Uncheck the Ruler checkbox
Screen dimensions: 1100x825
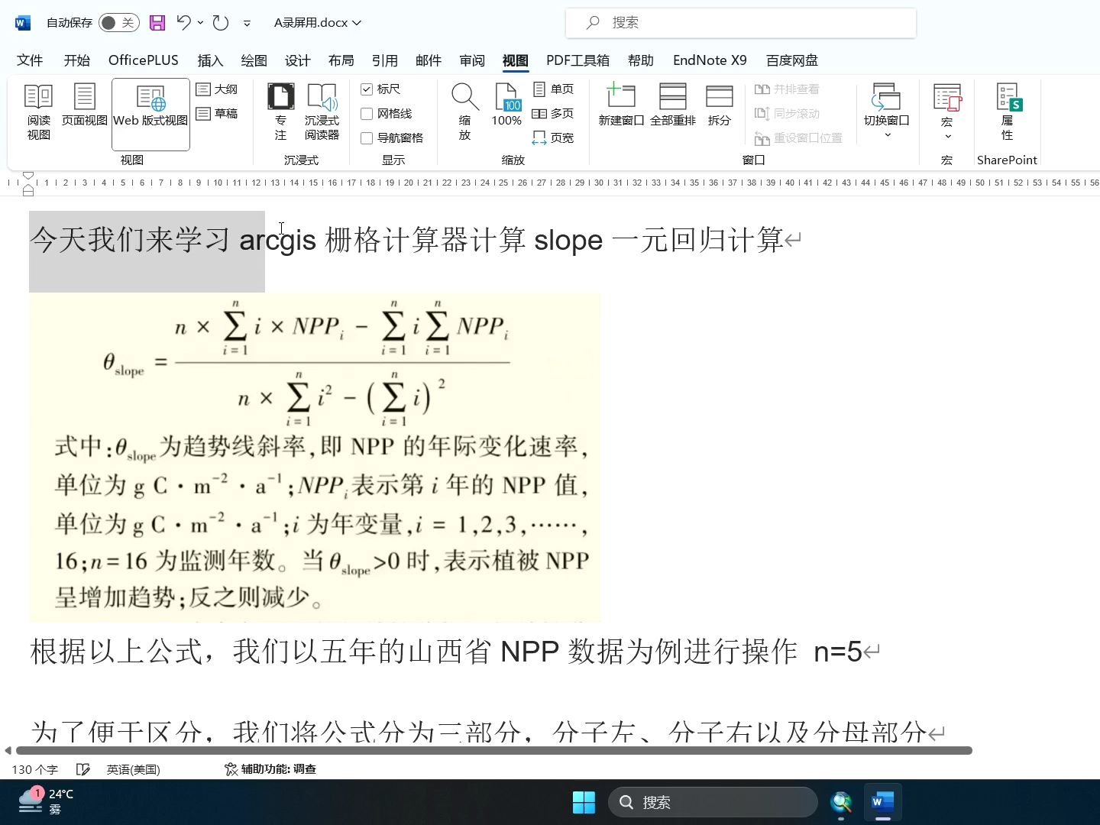click(367, 89)
